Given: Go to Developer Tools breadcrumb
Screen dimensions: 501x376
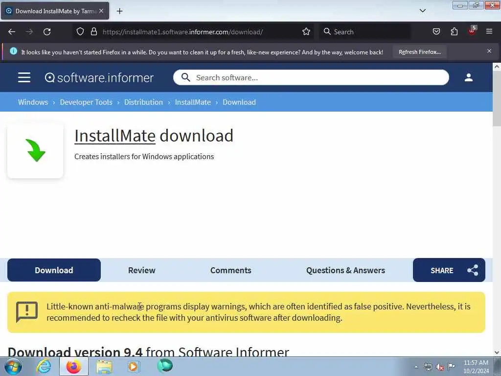Looking at the screenshot, I should [x=86, y=102].
